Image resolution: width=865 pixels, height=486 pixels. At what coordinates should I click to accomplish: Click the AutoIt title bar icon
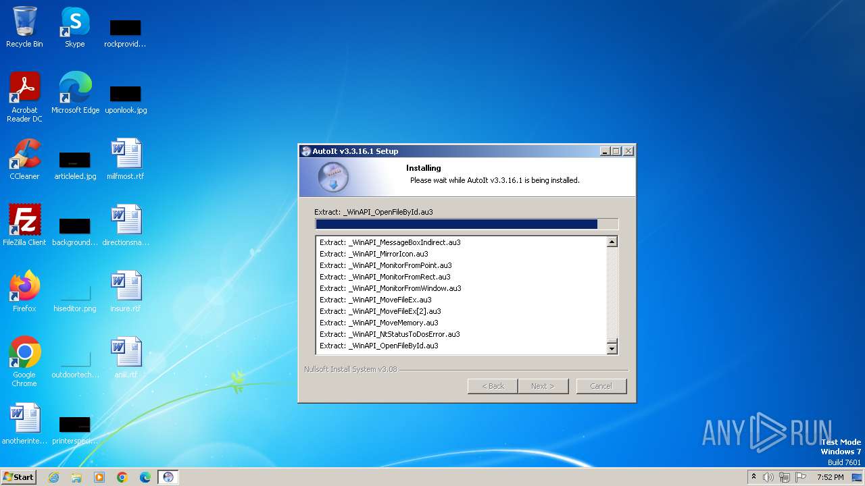(x=306, y=151)
